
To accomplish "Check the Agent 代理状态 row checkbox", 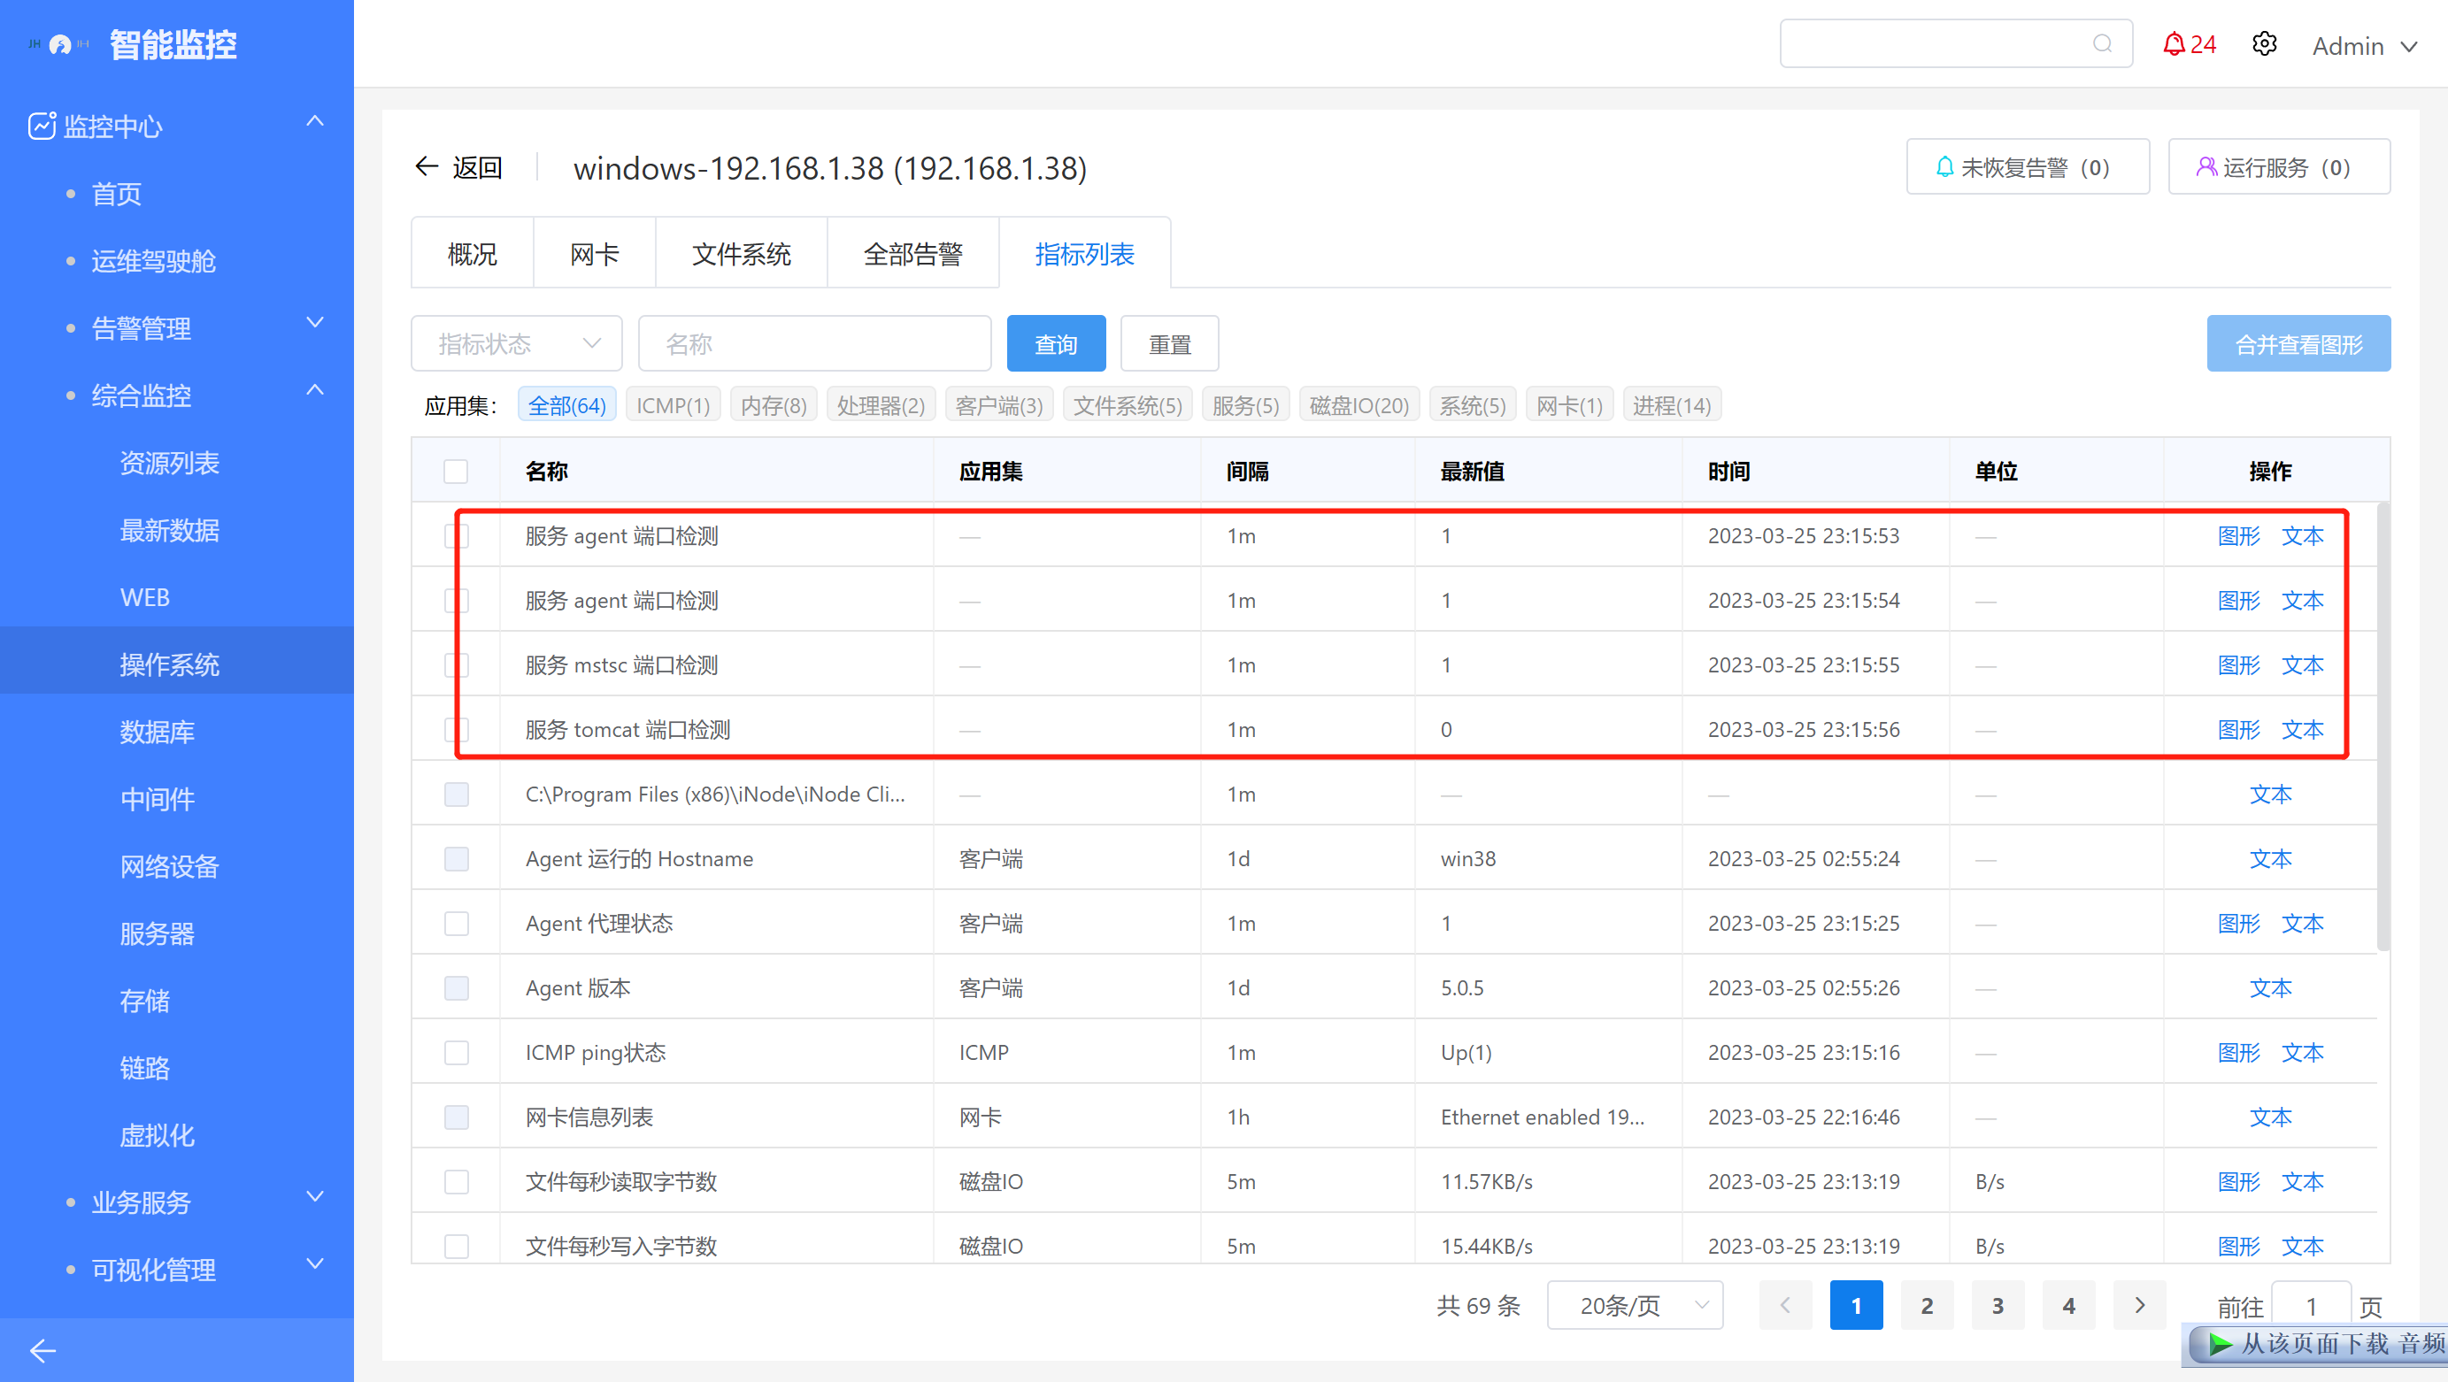I will (456, 923).
